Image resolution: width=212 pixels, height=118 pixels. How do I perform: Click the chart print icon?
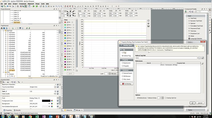(148, 23)
